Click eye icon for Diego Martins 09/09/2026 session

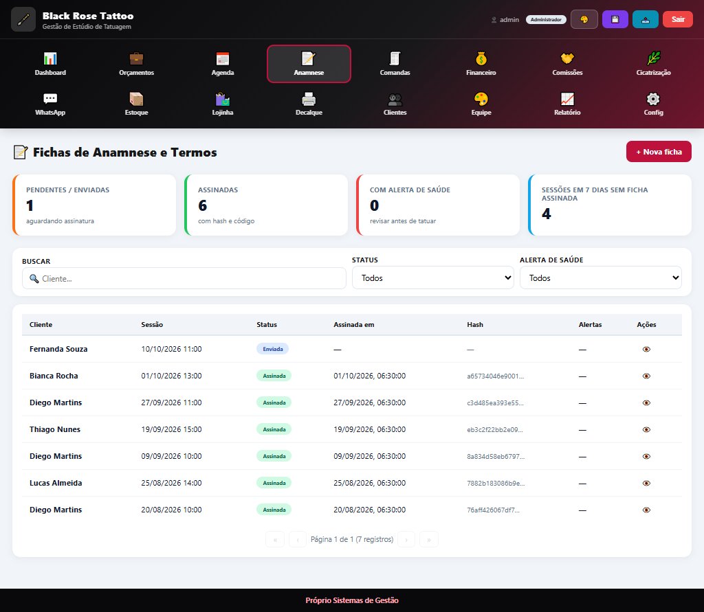point(646,456)
